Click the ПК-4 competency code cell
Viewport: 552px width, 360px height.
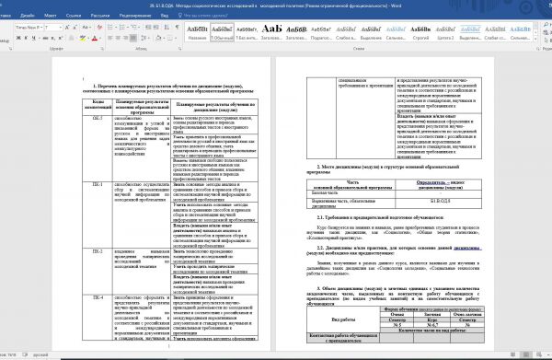point(98,318)
